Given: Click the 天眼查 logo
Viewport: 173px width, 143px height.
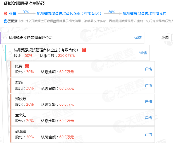Looking at the screenshot, I should pos(10,21).
